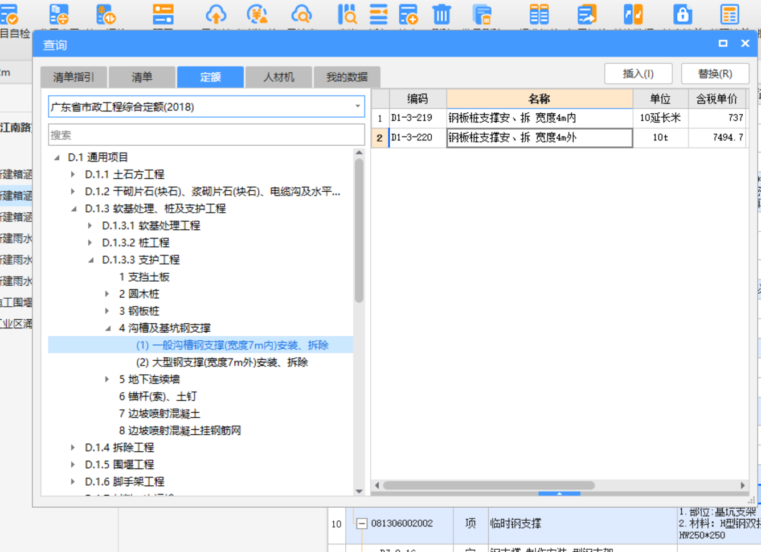Click the yen price query toolbar icon

click(257, 15)
